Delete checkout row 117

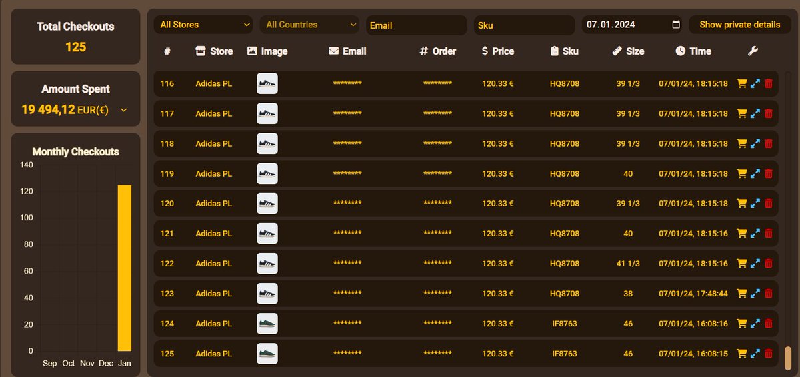click(769, 113)
